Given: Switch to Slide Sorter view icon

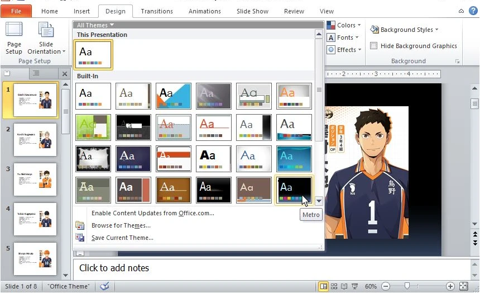Looking at the screenshot, I should pos(334,286).
